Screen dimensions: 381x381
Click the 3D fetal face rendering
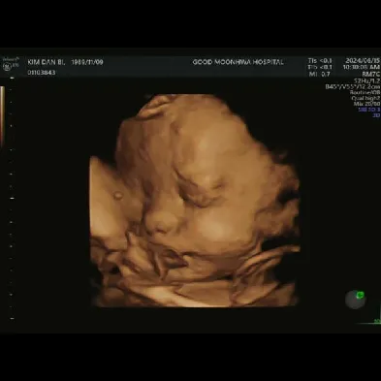195,201
